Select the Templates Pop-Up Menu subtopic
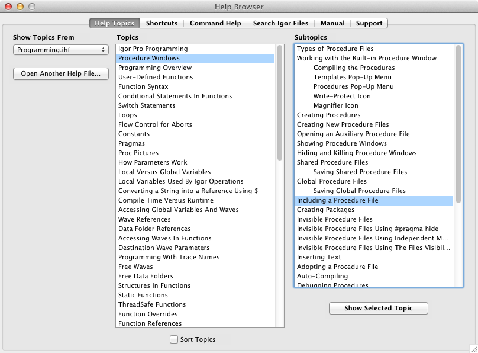This screenshot has width=478, height=353. pos(374,77)
